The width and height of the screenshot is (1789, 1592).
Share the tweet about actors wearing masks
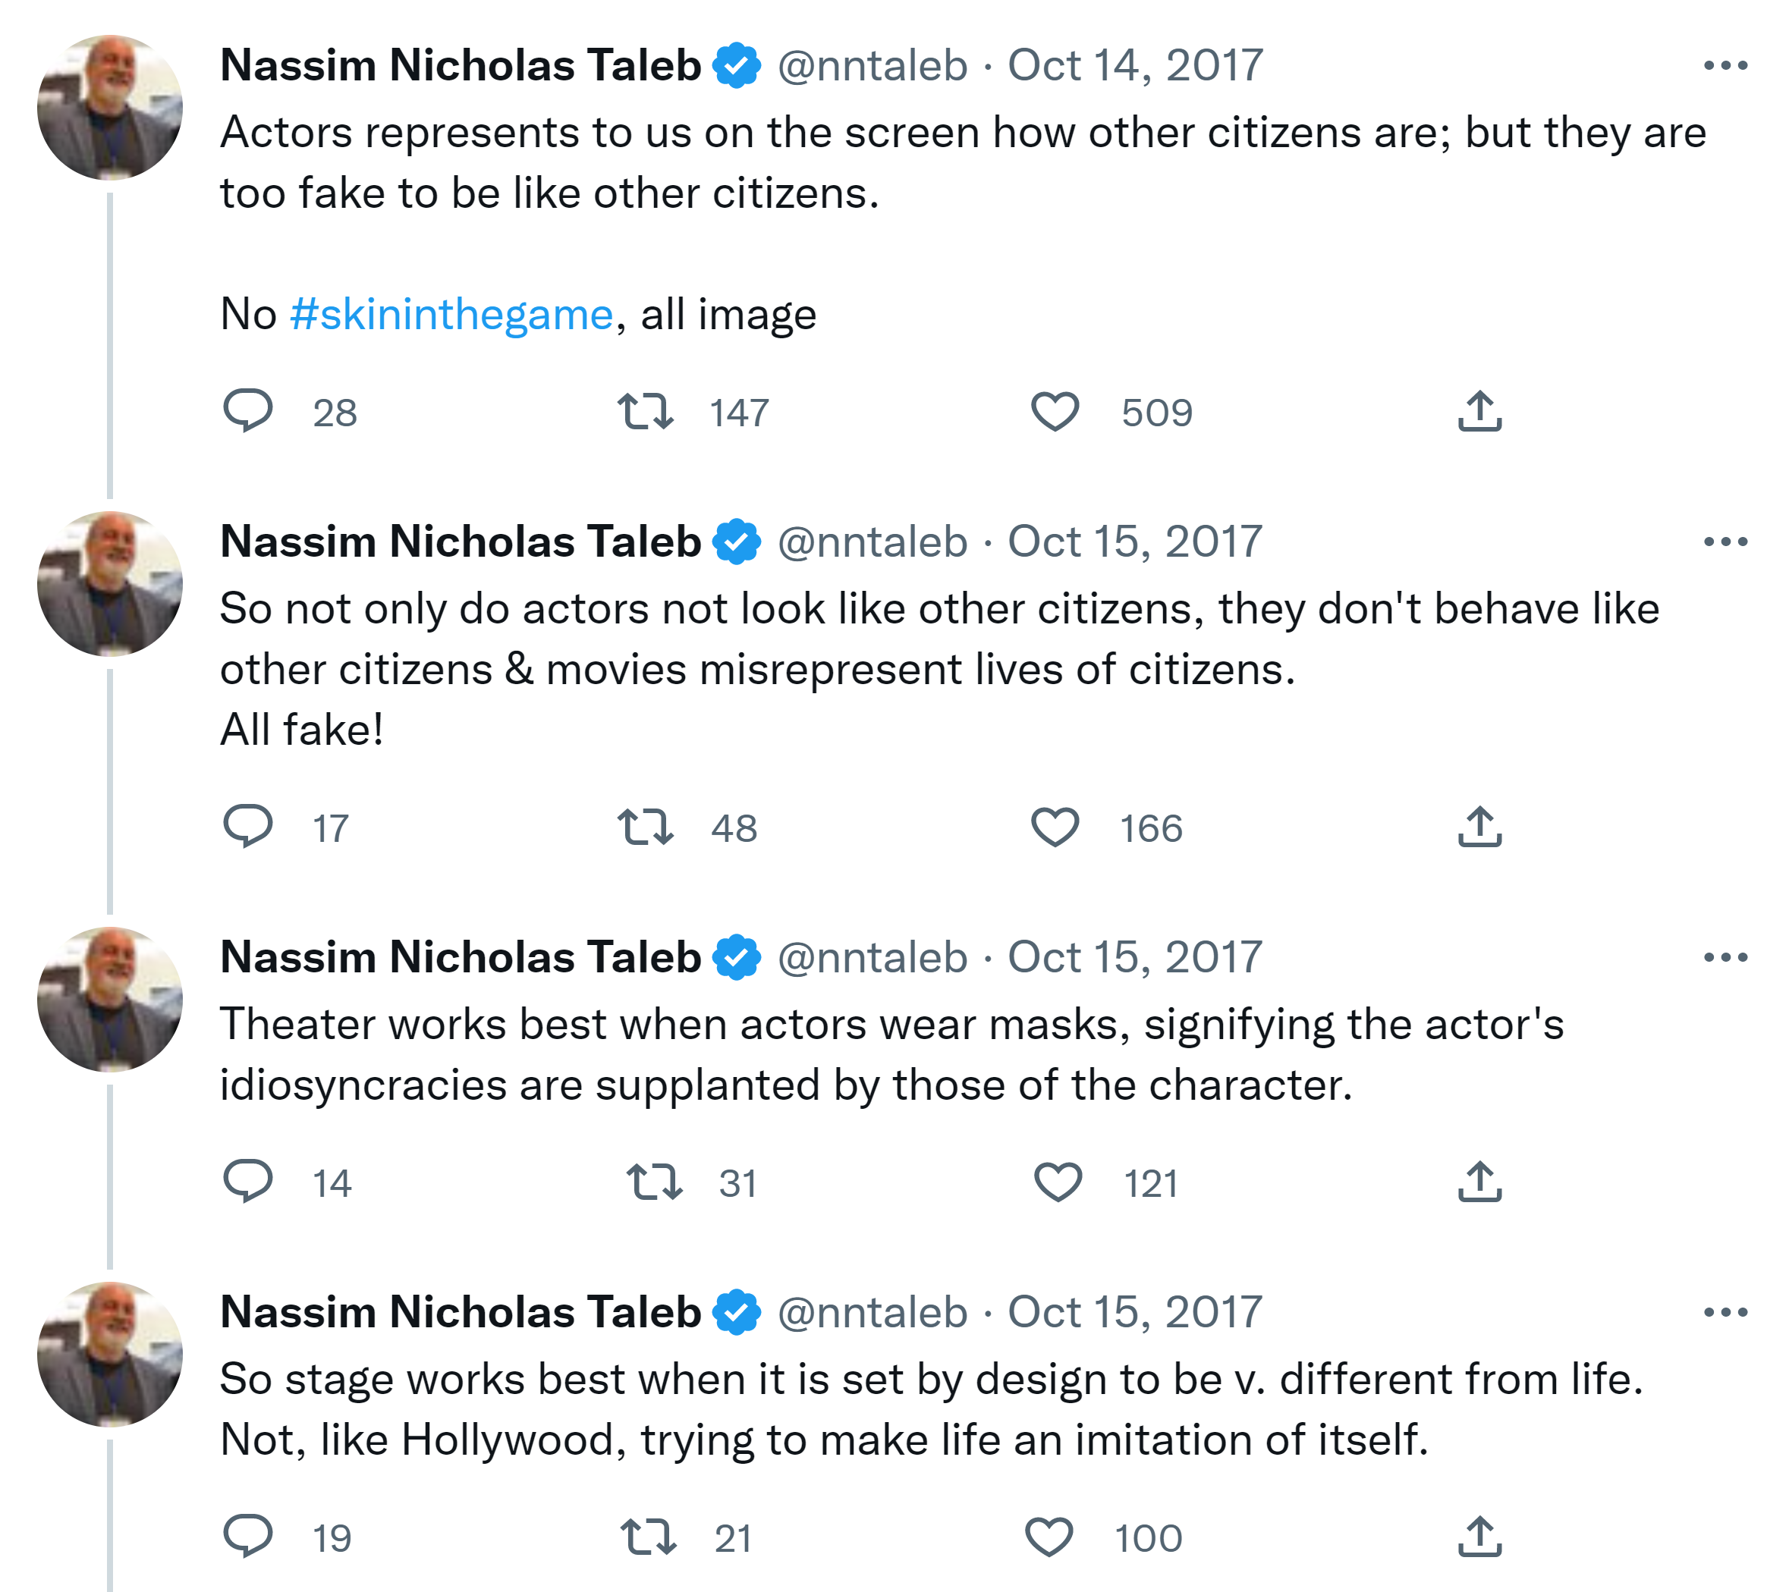[x=1479, y=1182]
